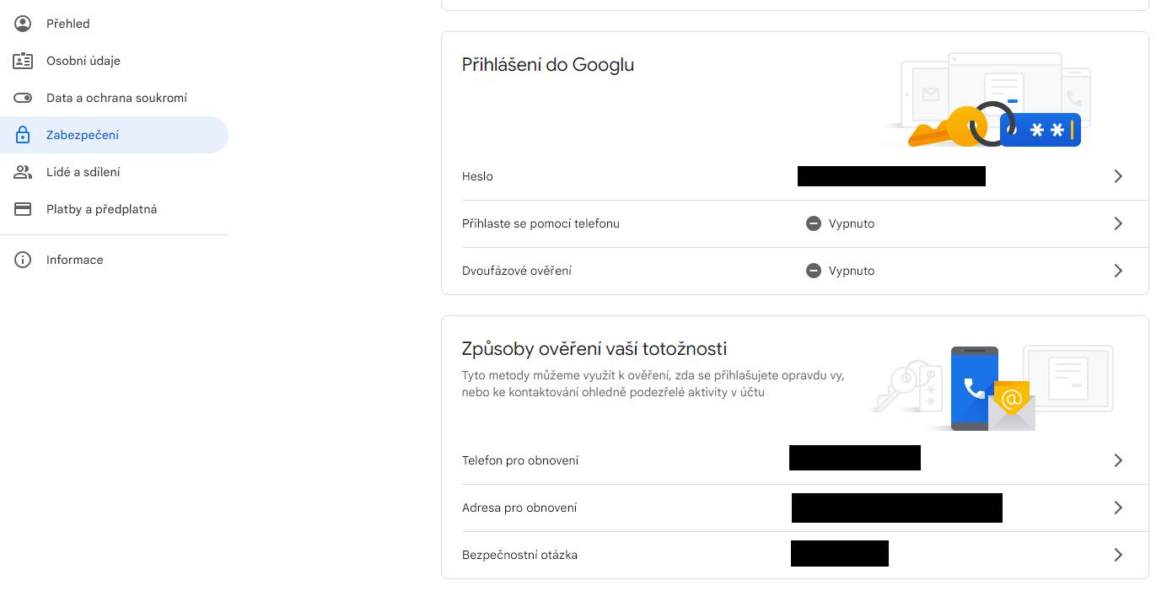Click the Zabezpečení lock icon

[x=23, y=135]
